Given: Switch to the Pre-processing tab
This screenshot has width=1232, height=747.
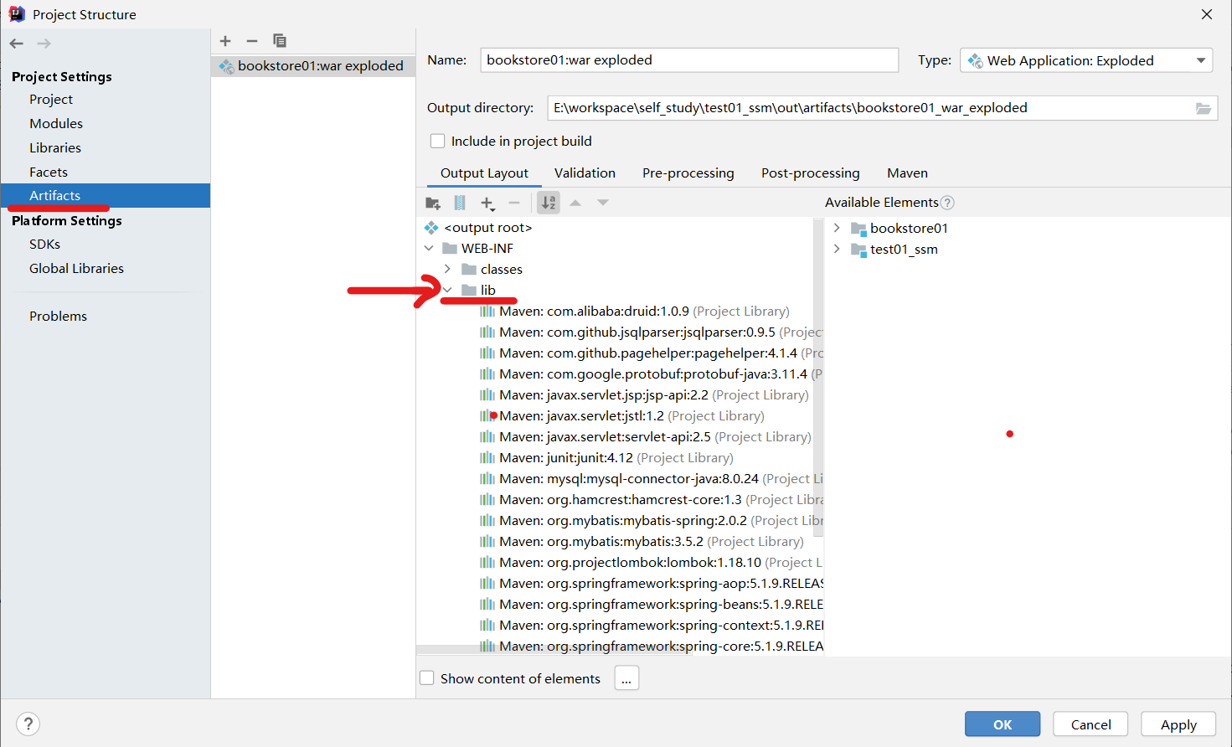Looking at the screenshot, I should (688, 173).
